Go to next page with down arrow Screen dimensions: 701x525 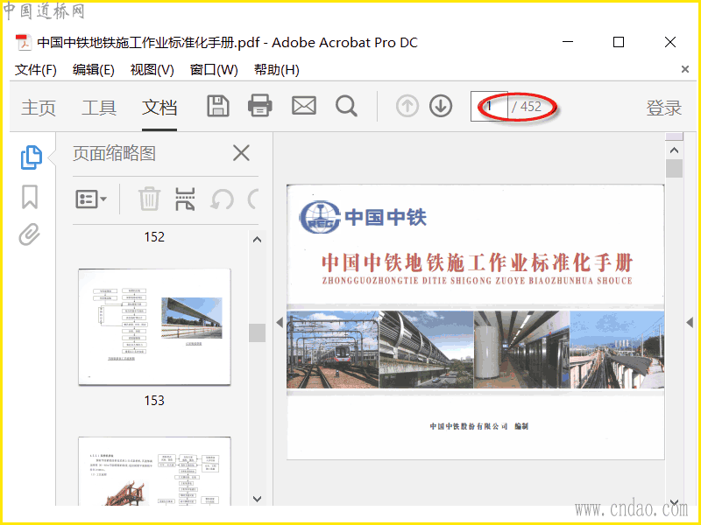coord(441,106)
